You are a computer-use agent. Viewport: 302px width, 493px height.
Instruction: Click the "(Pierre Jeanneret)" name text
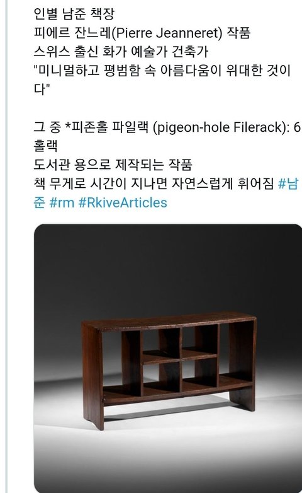pos(167,33)
